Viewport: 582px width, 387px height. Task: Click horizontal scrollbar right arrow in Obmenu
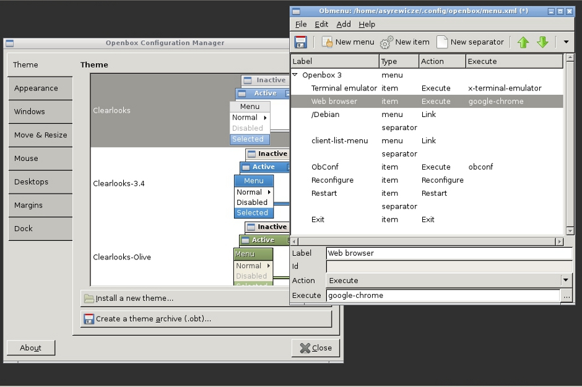coord(559,241)
